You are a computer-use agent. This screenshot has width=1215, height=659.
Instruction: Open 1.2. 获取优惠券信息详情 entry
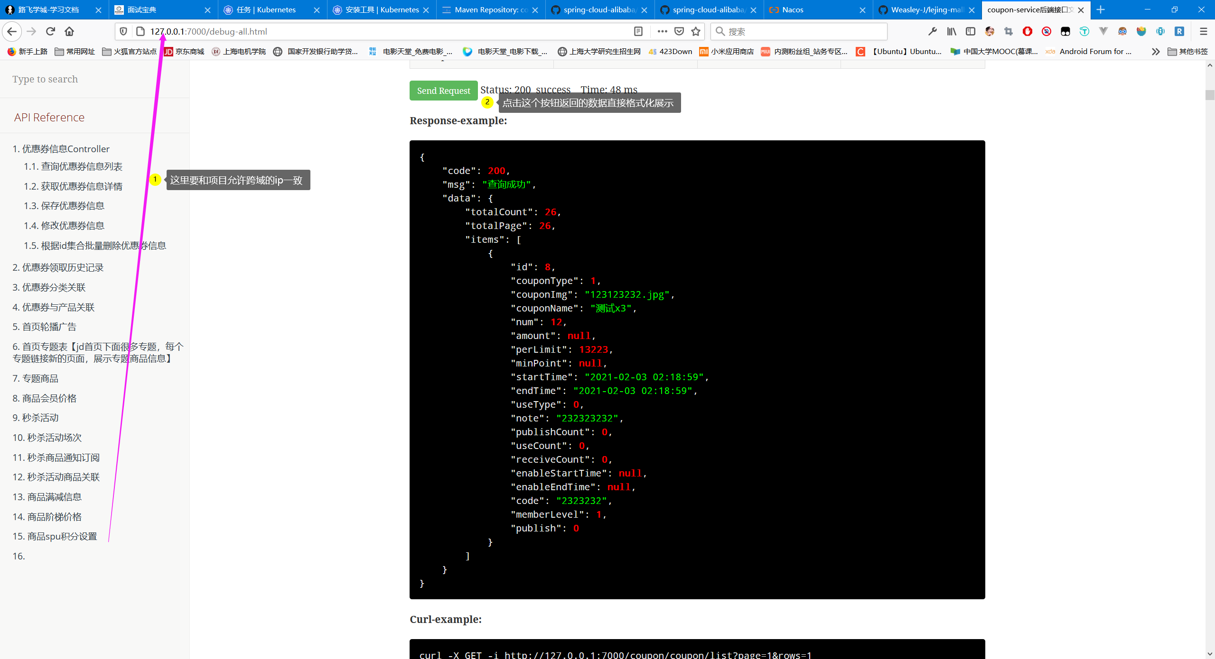73,186
